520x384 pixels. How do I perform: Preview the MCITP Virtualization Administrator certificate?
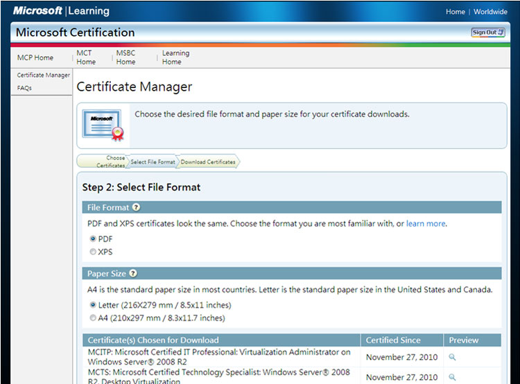452,357
